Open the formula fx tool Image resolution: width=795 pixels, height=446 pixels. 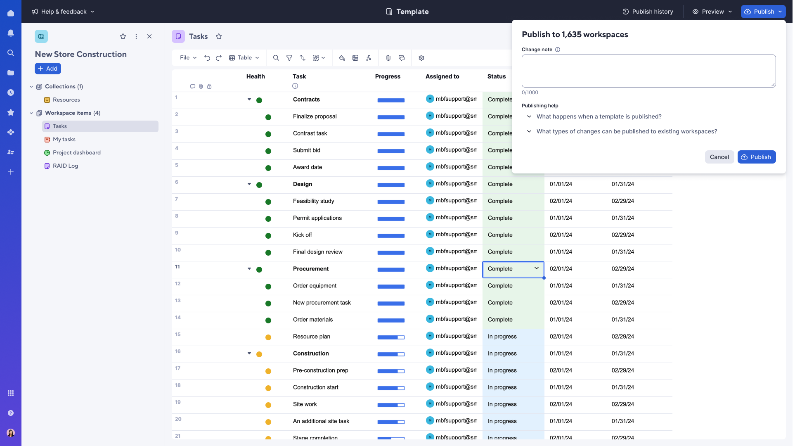pos(369,58)
